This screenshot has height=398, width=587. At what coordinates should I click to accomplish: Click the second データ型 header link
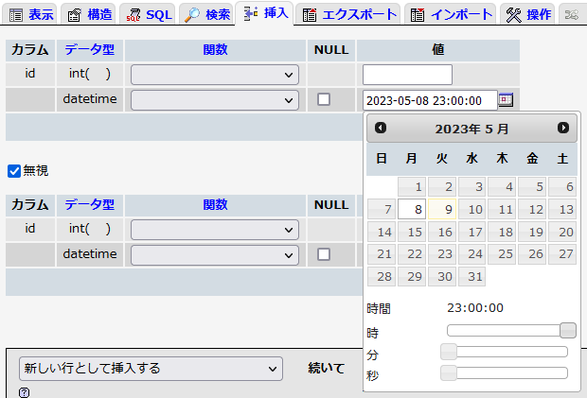tap(90, 205)
